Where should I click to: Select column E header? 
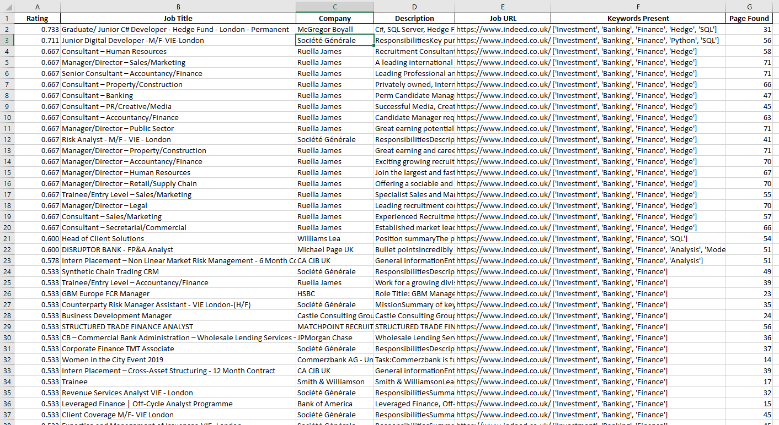[x=503, y=6]
